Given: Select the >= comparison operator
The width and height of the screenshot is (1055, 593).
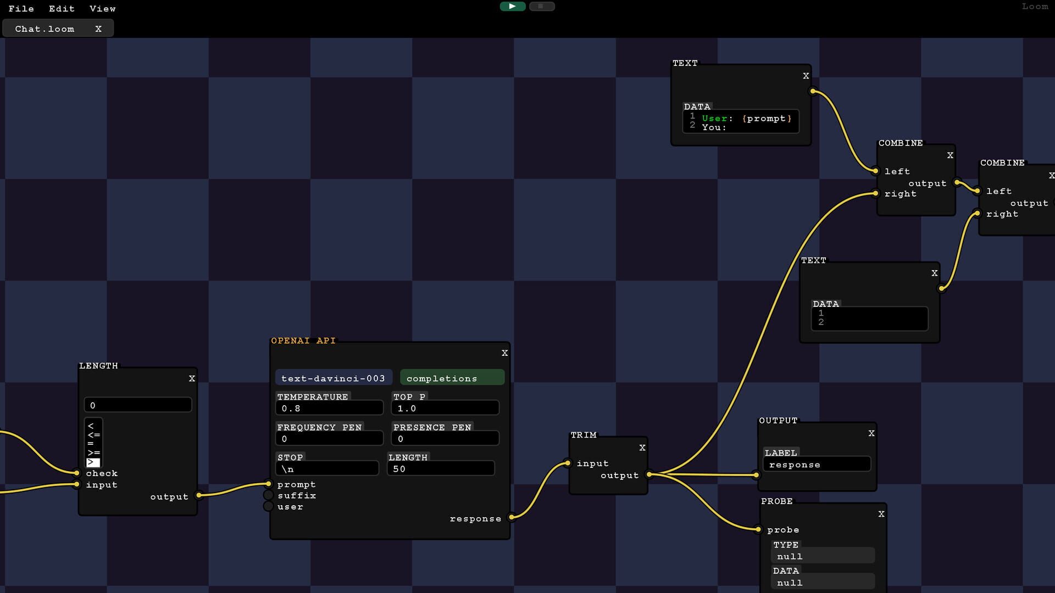Looking at the screenshot, I should [93, 452].
